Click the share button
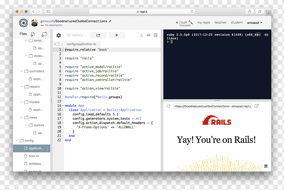The image size is (284, 190). click(98, 35)
